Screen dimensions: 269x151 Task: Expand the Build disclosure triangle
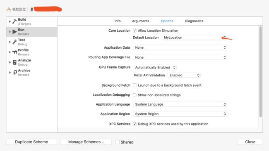tap(10, 21)
